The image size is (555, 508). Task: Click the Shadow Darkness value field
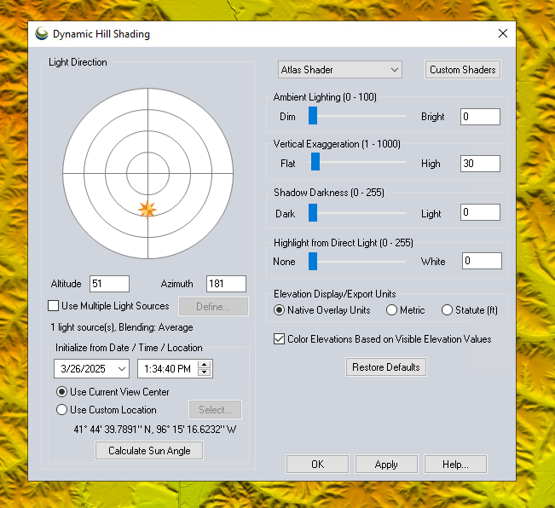point(480,212)
